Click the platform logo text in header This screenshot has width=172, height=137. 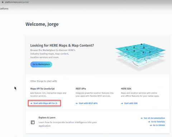pyautogui.click(x=4, y=9)
